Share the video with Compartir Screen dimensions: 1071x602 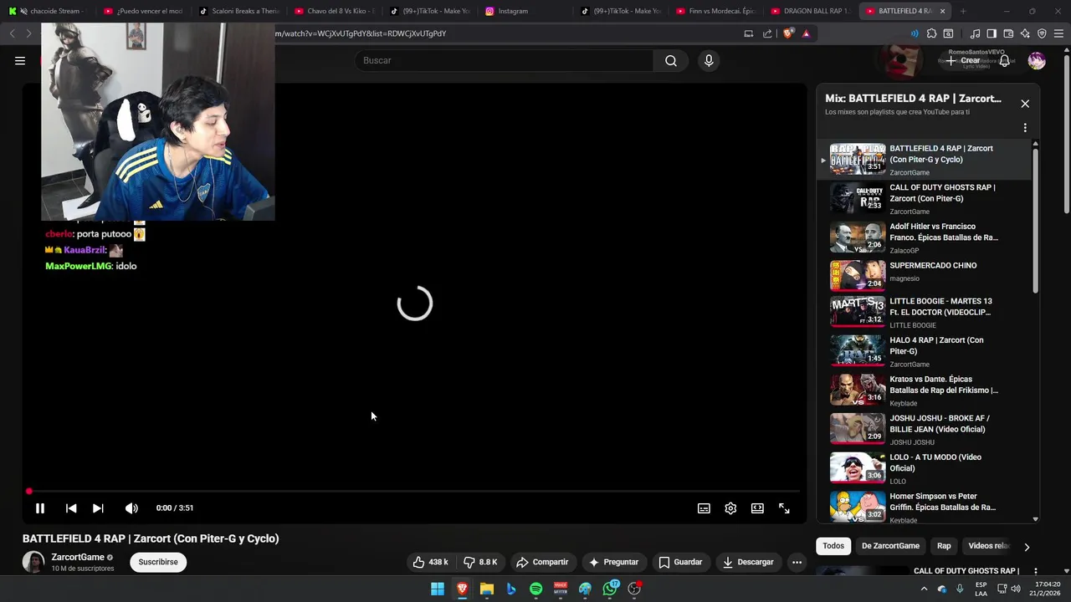[x=542, y=562]
